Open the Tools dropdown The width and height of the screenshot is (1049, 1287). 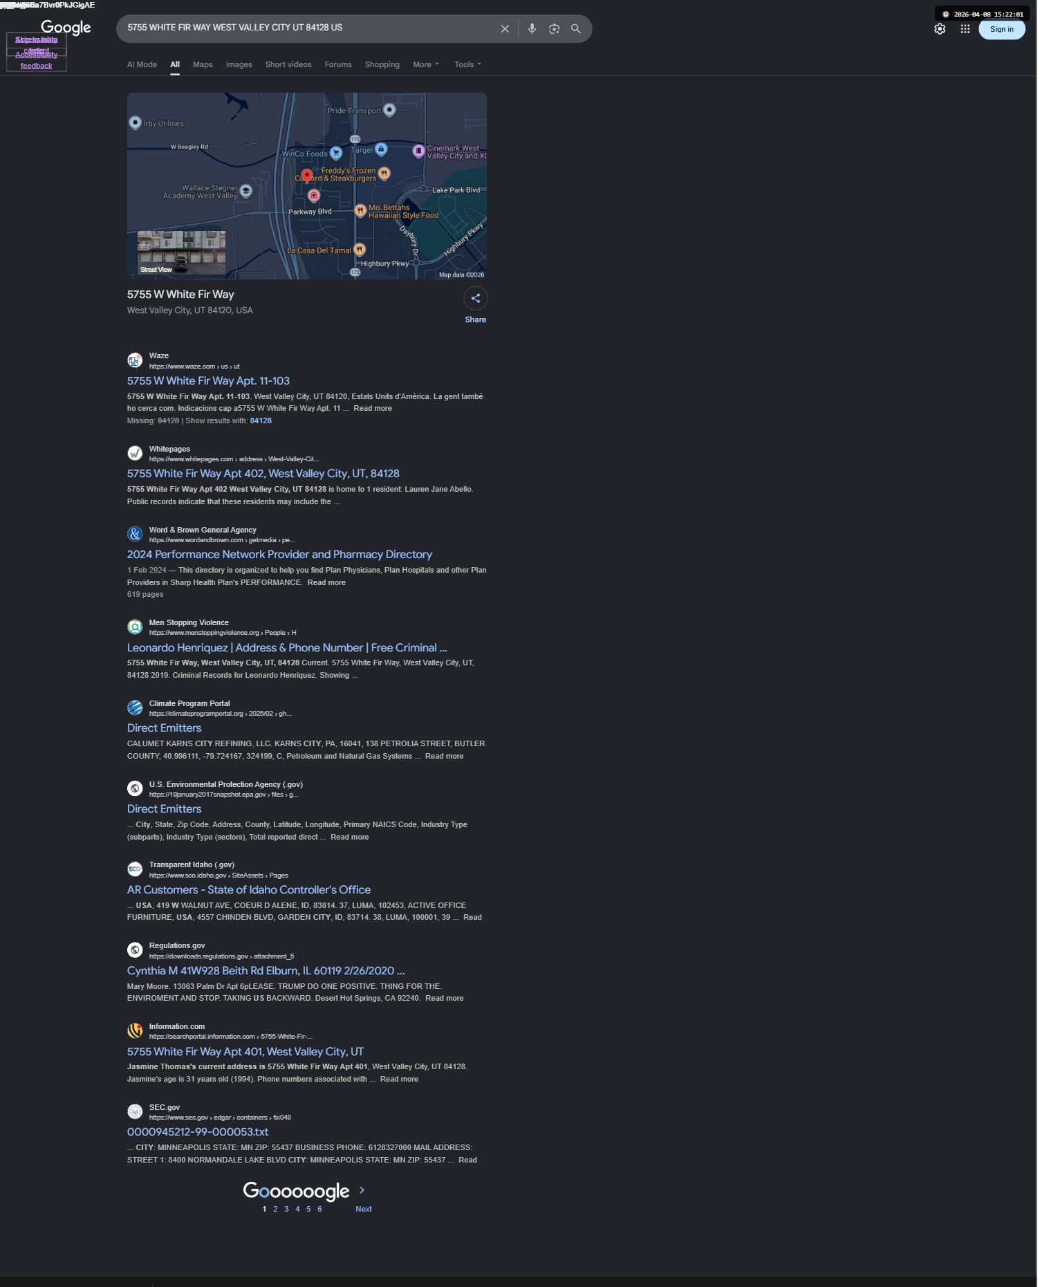[x=468, y=64]
